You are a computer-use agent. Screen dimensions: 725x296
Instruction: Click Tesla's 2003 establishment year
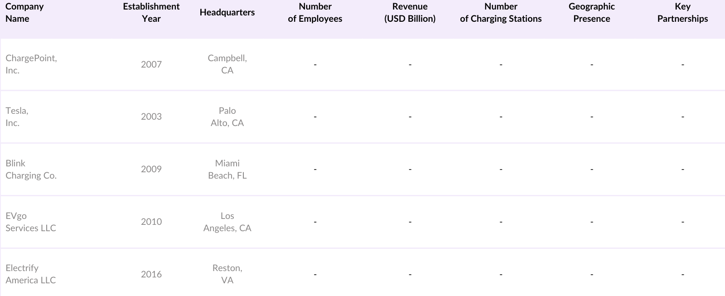pyautogui.click(x=151, y=117)
